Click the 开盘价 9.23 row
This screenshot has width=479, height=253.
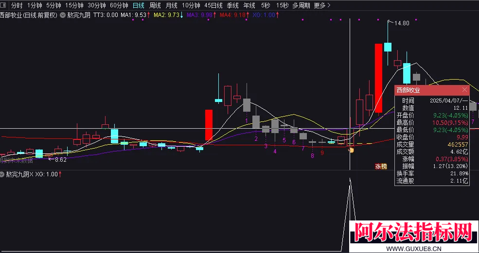point(432,116)
